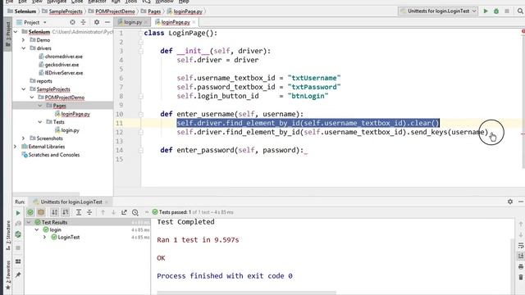Open Search Everywhere magnifier icon
525x295 pixels.
(x=520, y=11)
